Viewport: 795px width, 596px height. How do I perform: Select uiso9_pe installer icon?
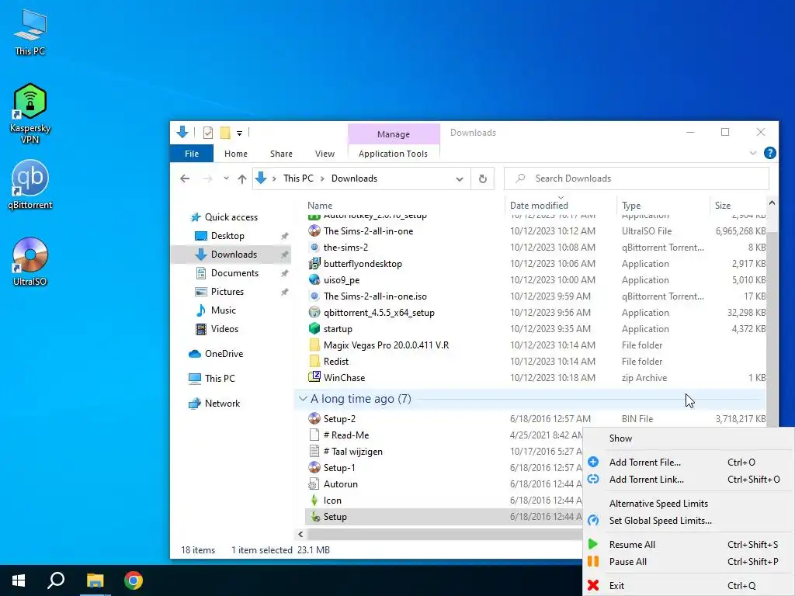(314, 279)
